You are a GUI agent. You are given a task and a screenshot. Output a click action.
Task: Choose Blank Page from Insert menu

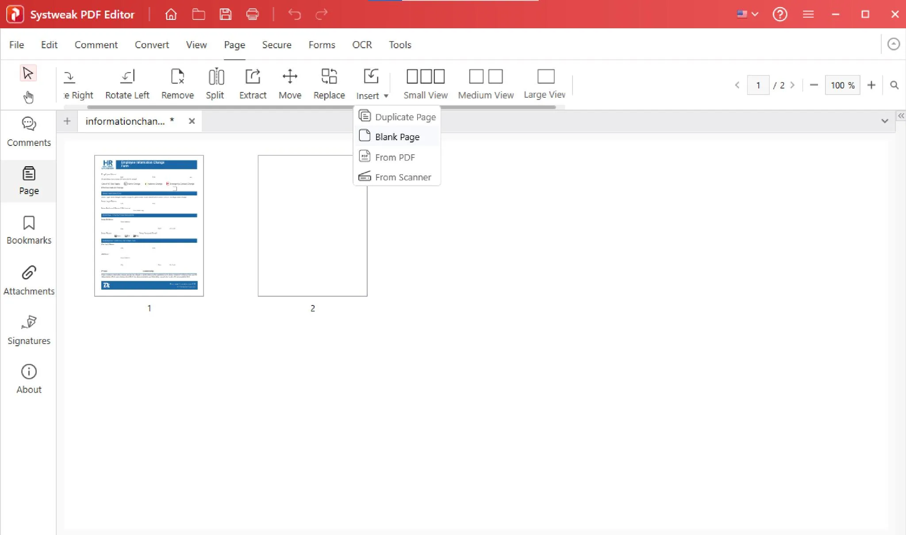397,137
